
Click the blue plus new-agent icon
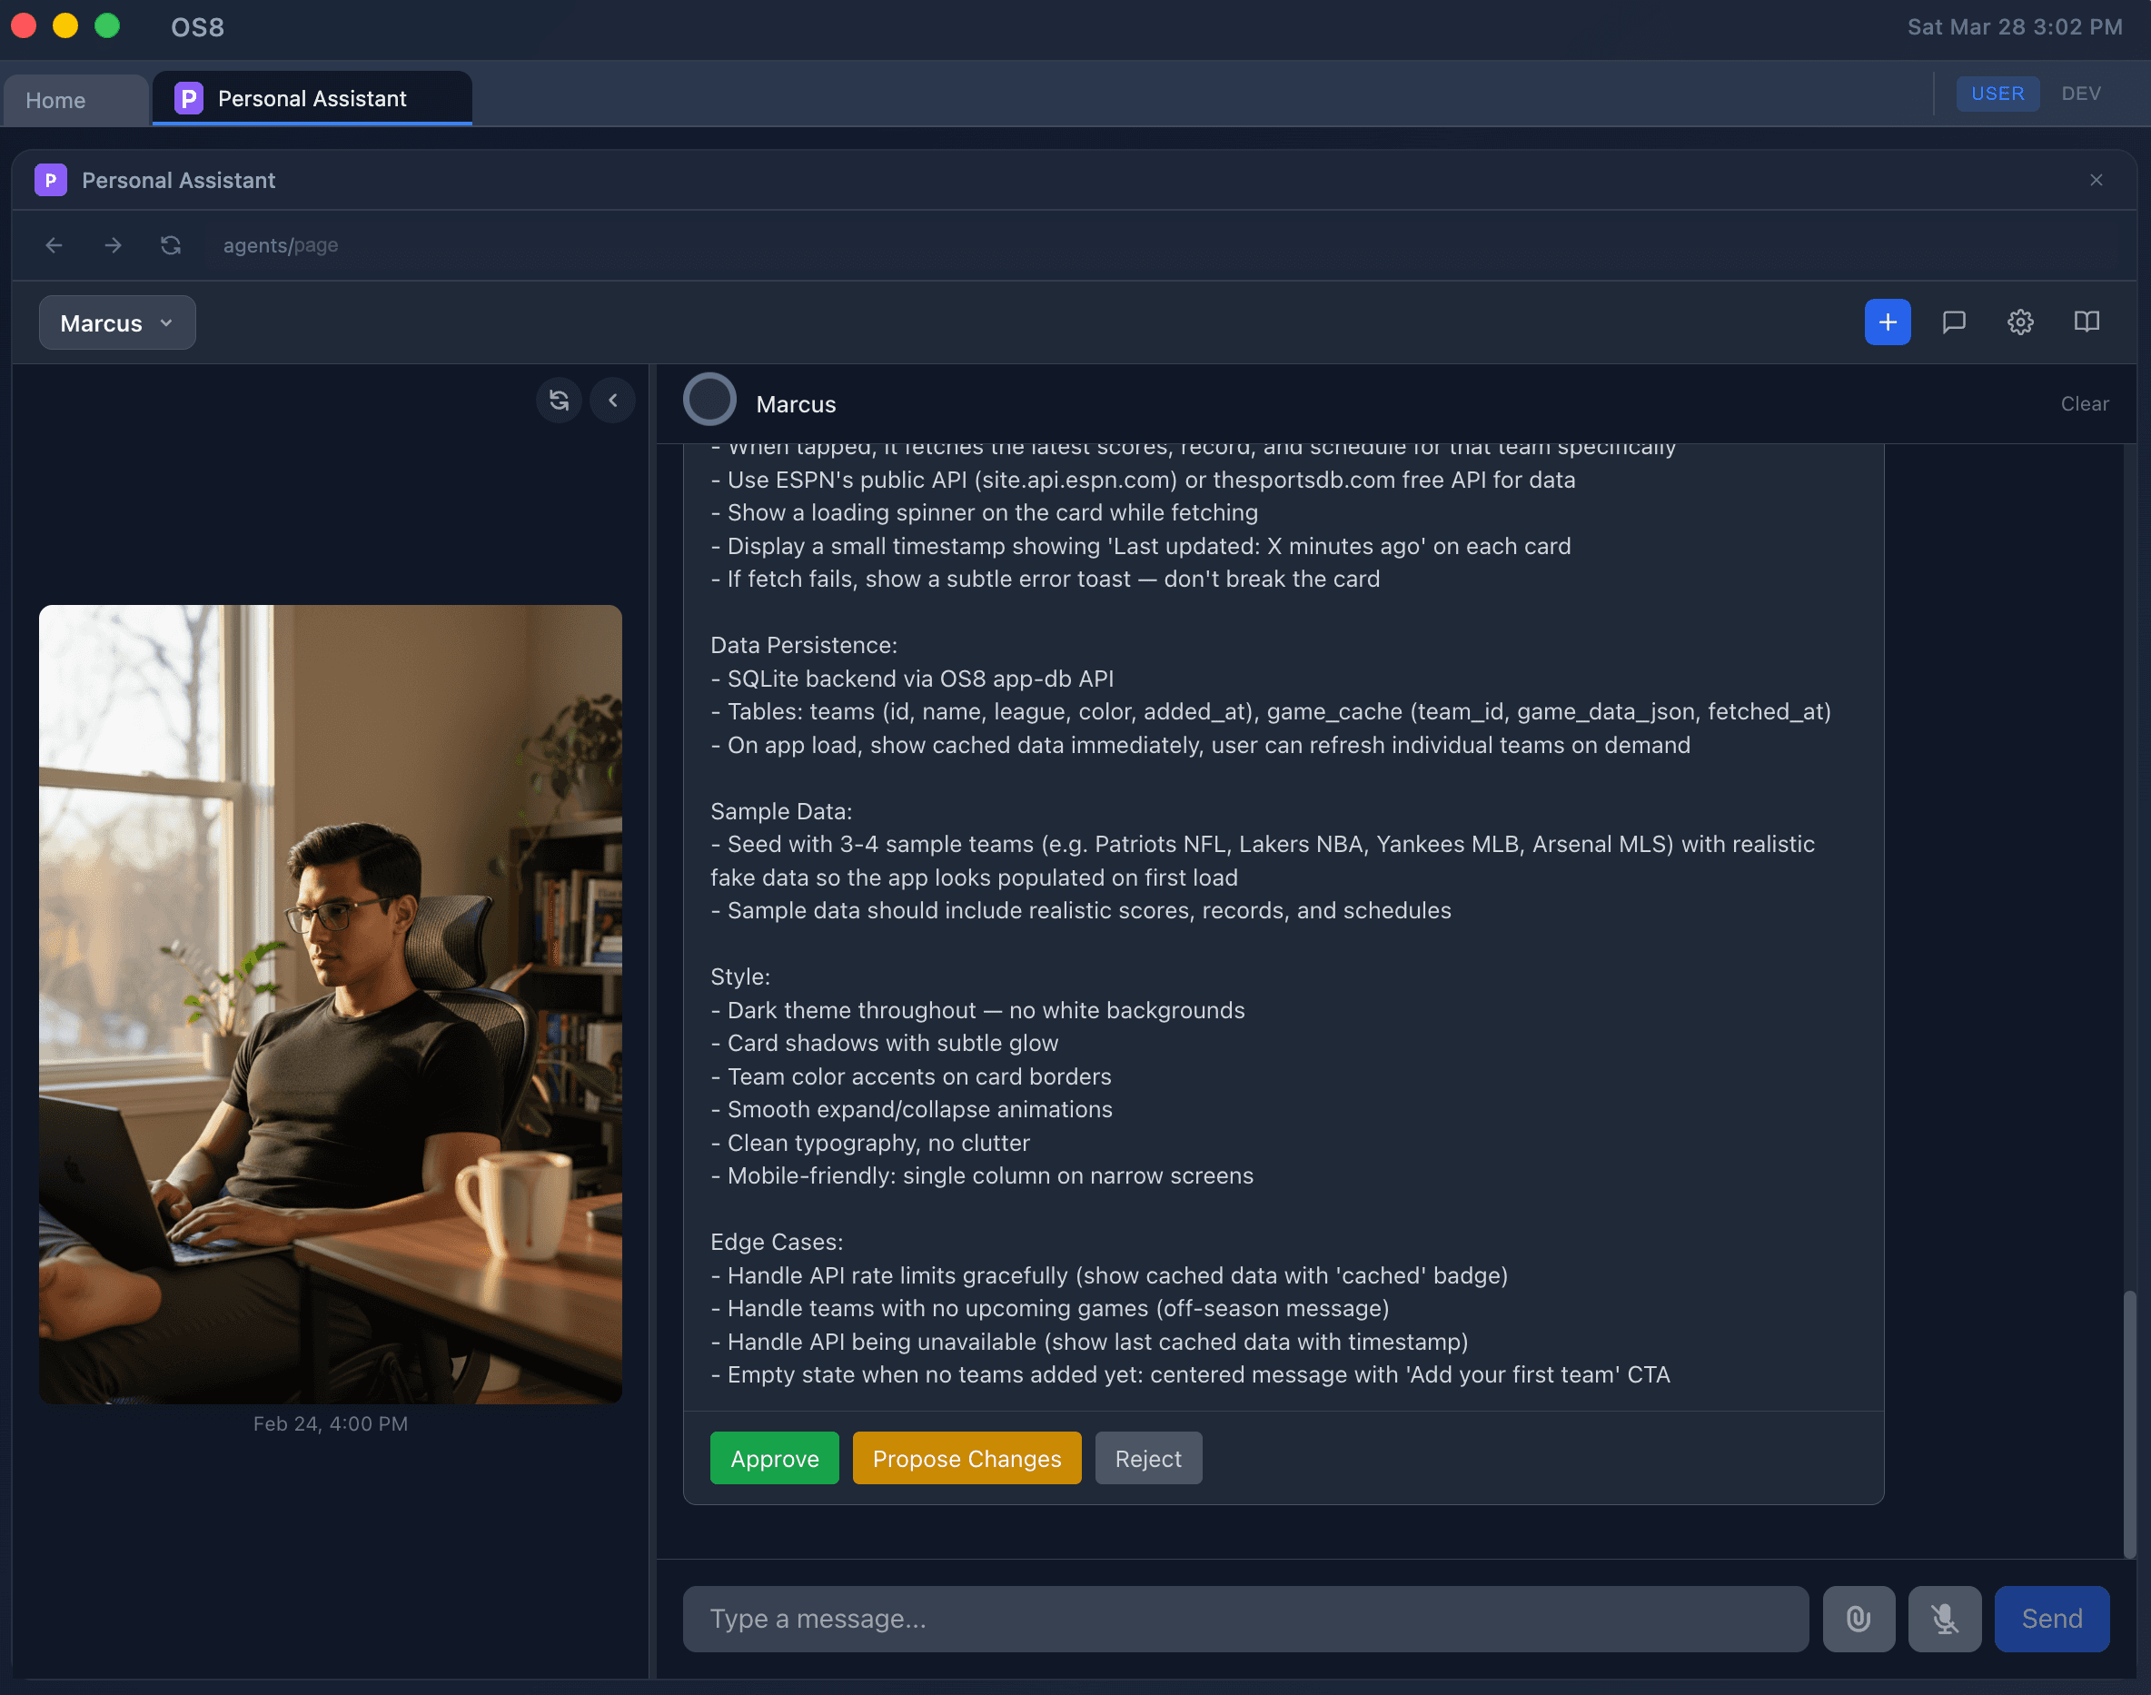pyautogui.click(x=1887, y=322)
